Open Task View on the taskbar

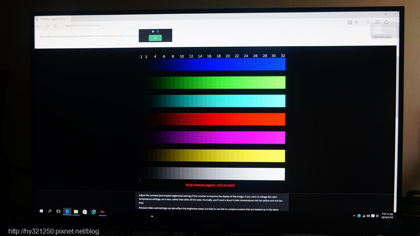(58, 211)
